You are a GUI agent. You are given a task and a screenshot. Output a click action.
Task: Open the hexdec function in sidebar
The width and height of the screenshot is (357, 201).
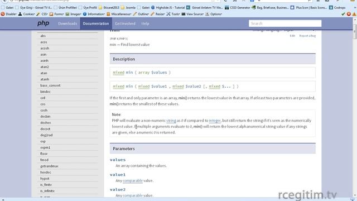[46, 173]
